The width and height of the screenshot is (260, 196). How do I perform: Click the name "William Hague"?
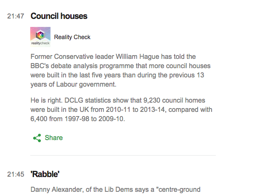150,56
